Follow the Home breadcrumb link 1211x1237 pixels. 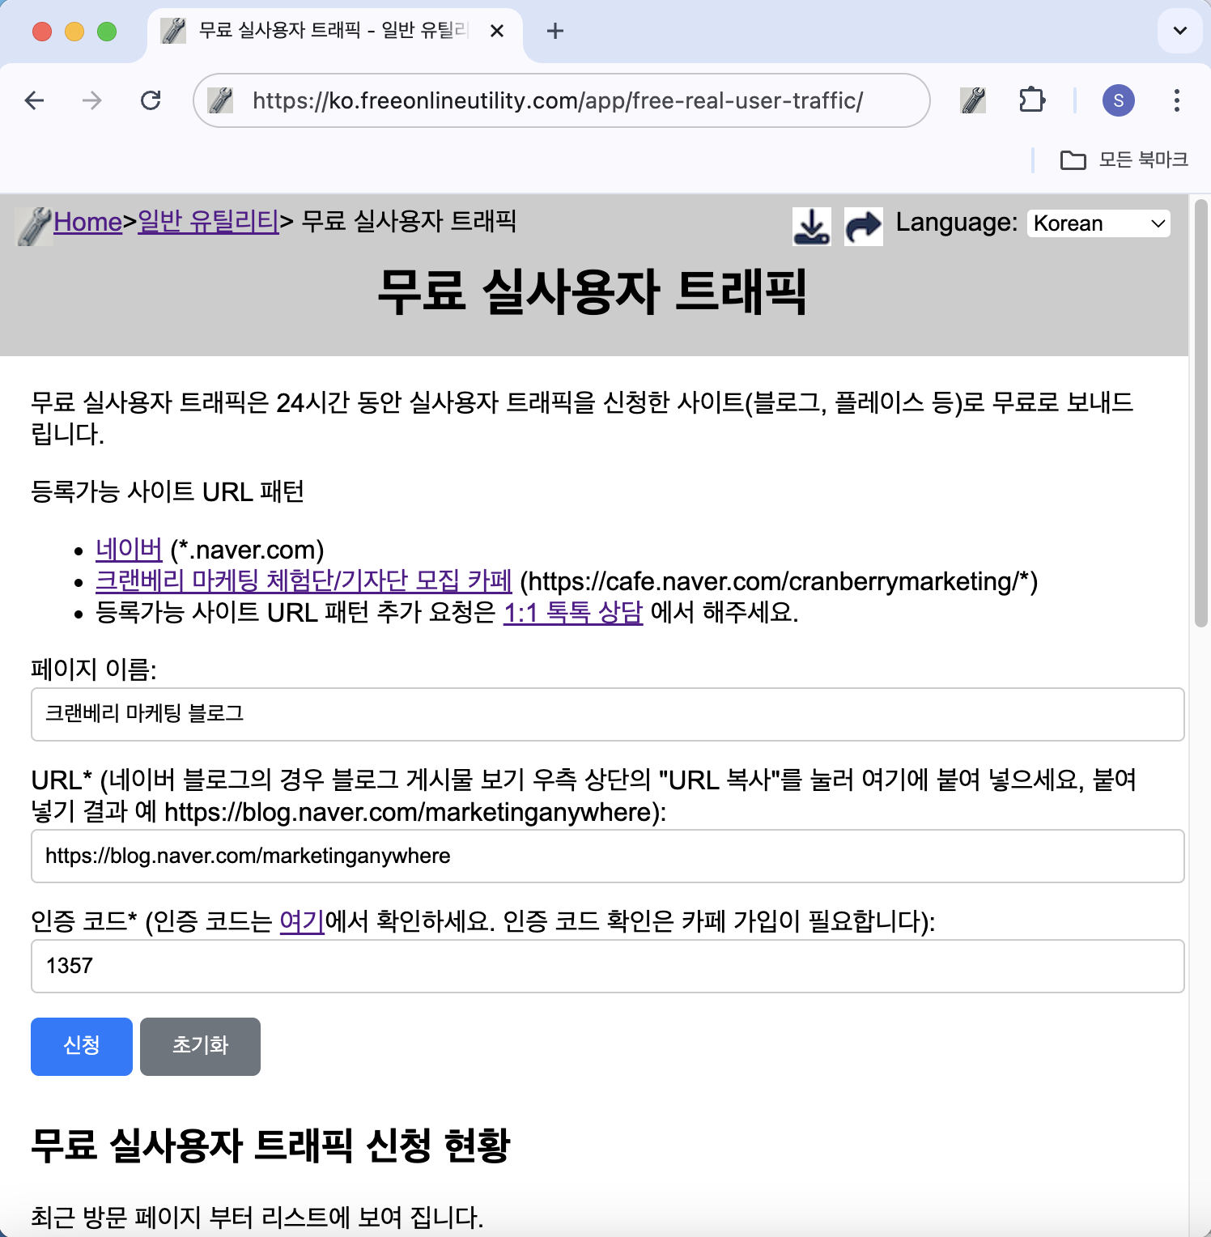pos(87,221)
